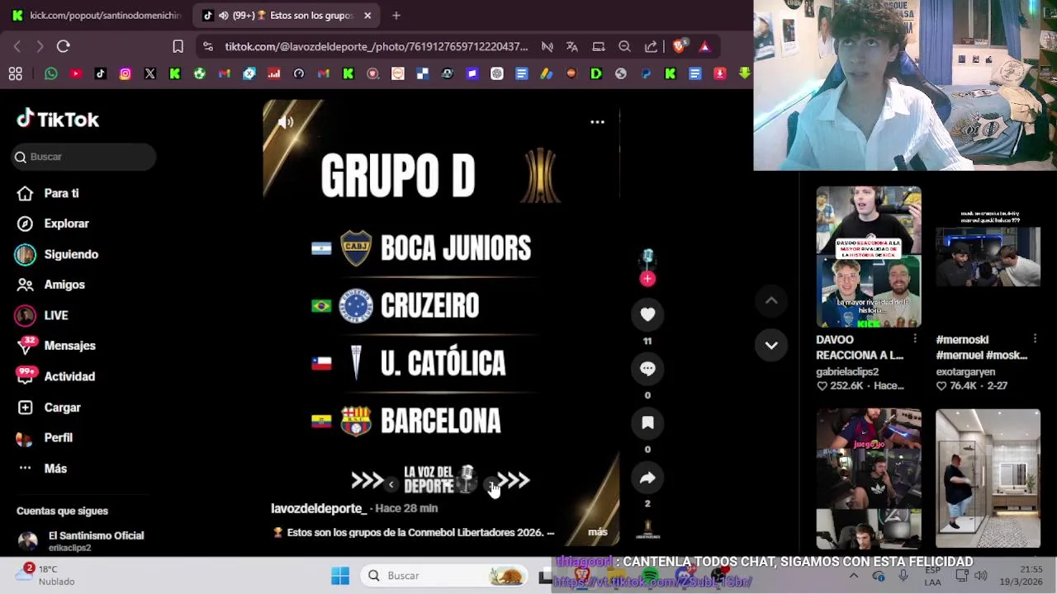Open options for DAVOO REACCIONA video
The image size is (1057, 594).
pyautogui.click(x=915, y=339)
